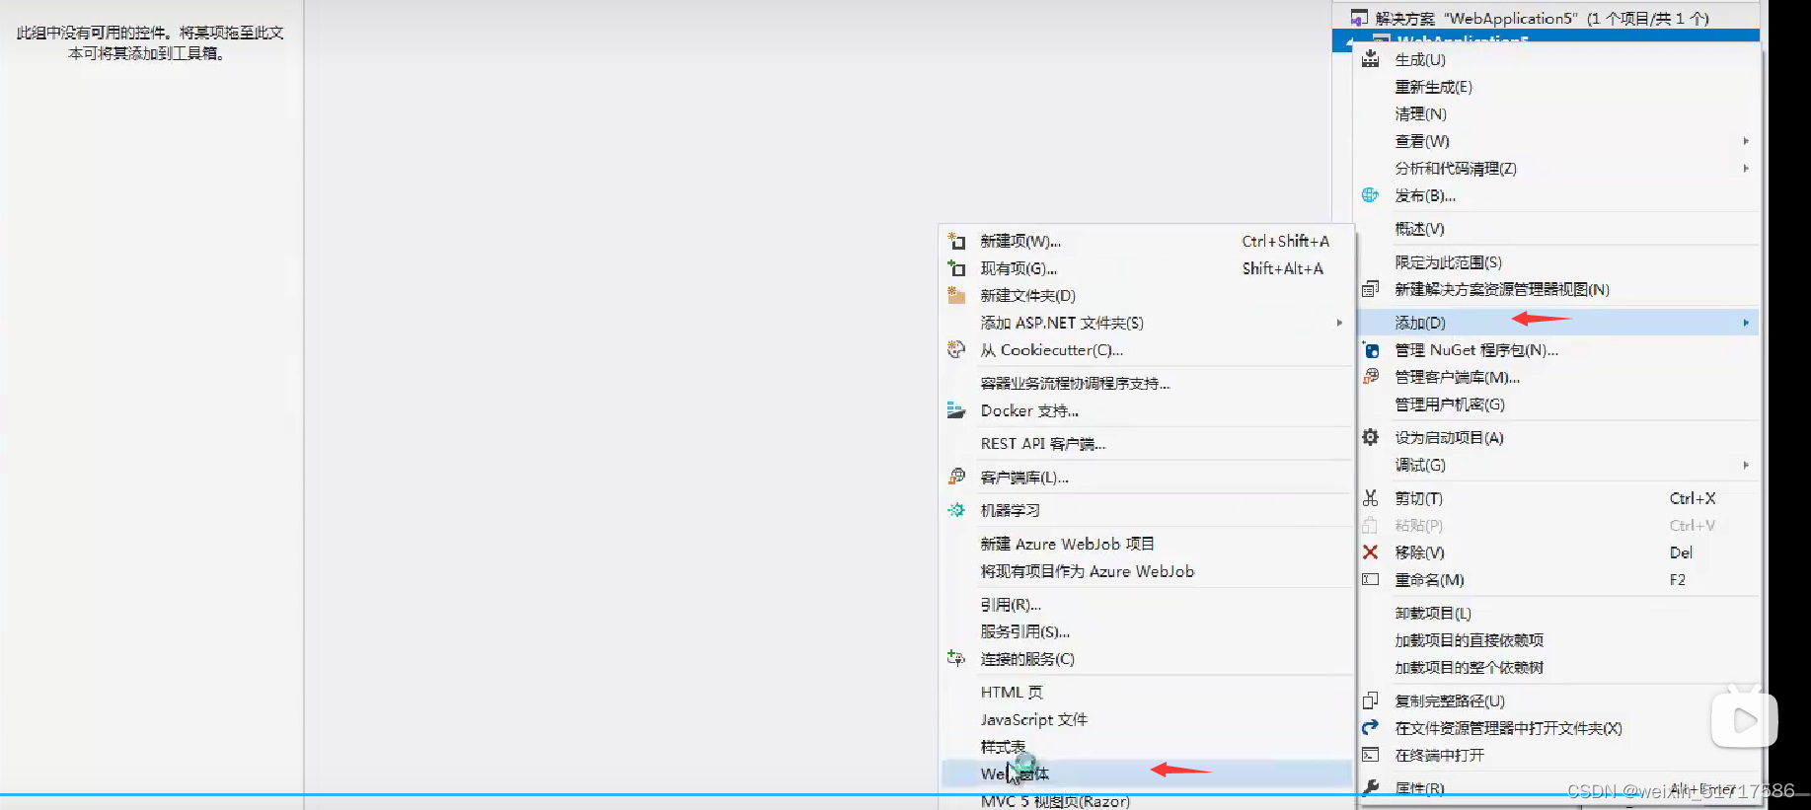Choose 加载项目的整个依赖树

(1469, 668)
